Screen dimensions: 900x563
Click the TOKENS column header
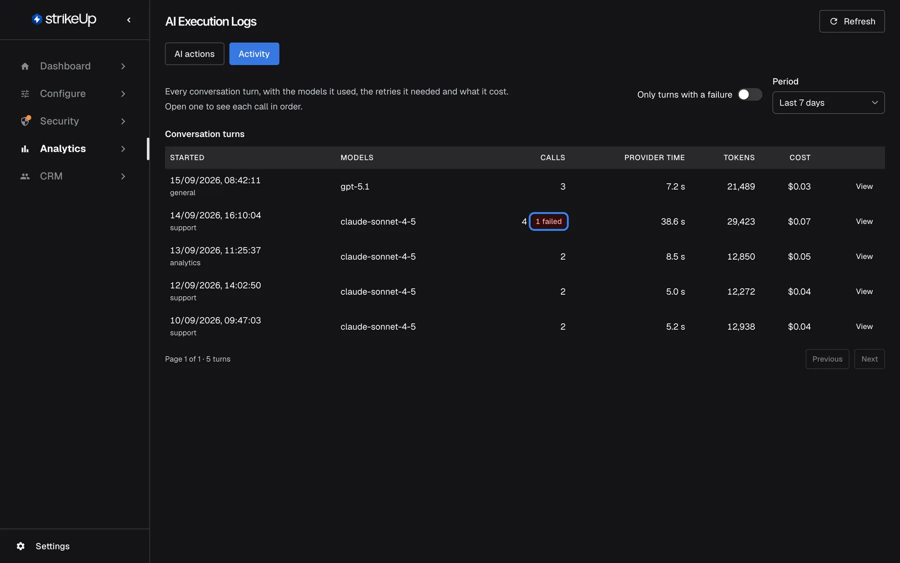(739, 158)
